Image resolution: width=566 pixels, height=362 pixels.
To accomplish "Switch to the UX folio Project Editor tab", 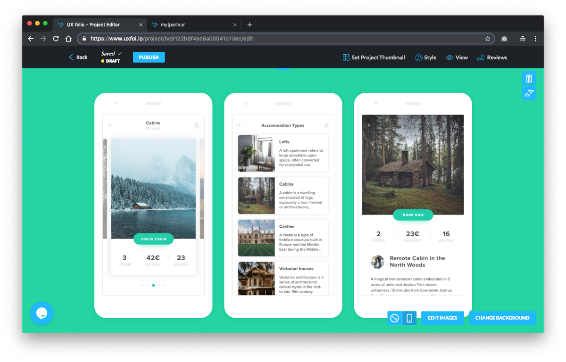I will (x=100, y=25).
